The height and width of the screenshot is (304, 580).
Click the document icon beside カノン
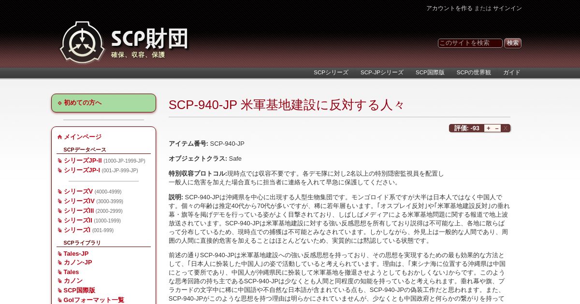[59, 281]
